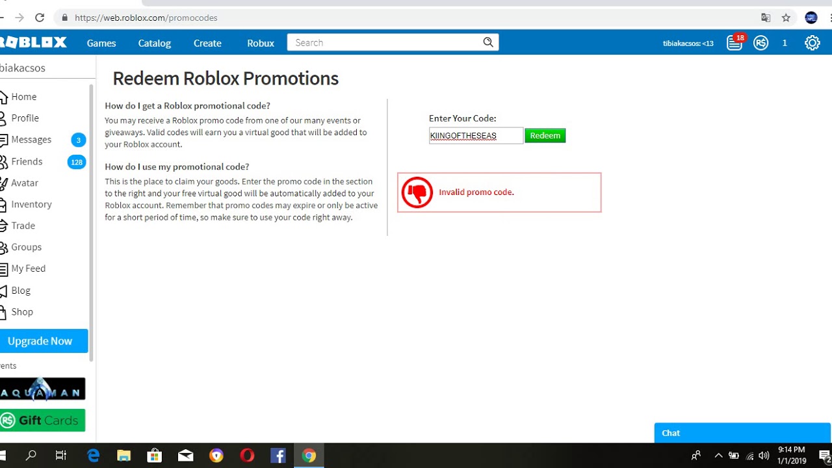
Task: Open Groups in sidebar
Action: [x=26, y=247]
